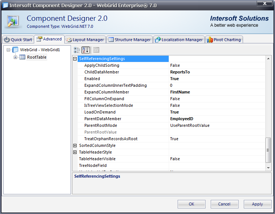Click the Intersoft Solutions logo text
The image size is (275, 214).
239,19
